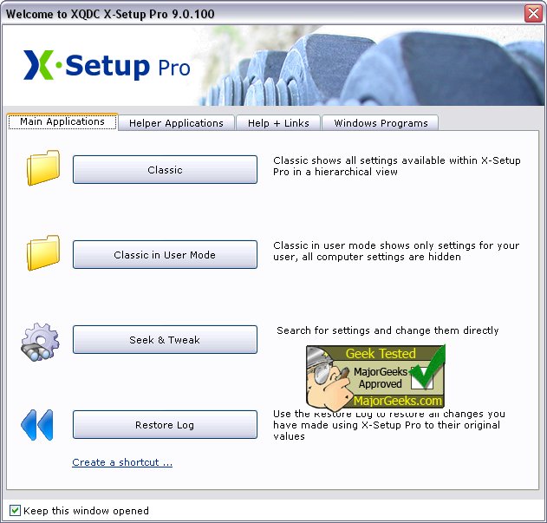This screenshot has height=523, width=547.
Task: Start Classic in User Mode
Action: point(165,254)
